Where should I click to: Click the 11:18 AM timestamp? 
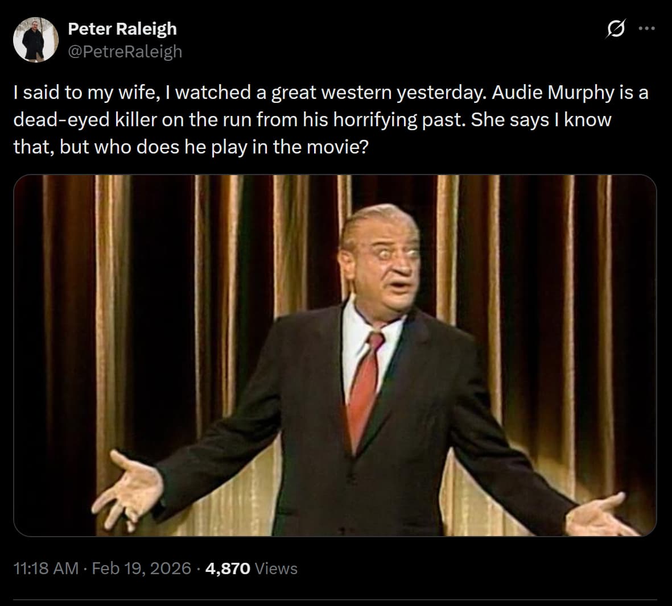click(x=45, y=568)
